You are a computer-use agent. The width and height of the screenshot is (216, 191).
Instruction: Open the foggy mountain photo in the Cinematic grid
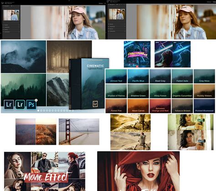(x=23, y=57)
